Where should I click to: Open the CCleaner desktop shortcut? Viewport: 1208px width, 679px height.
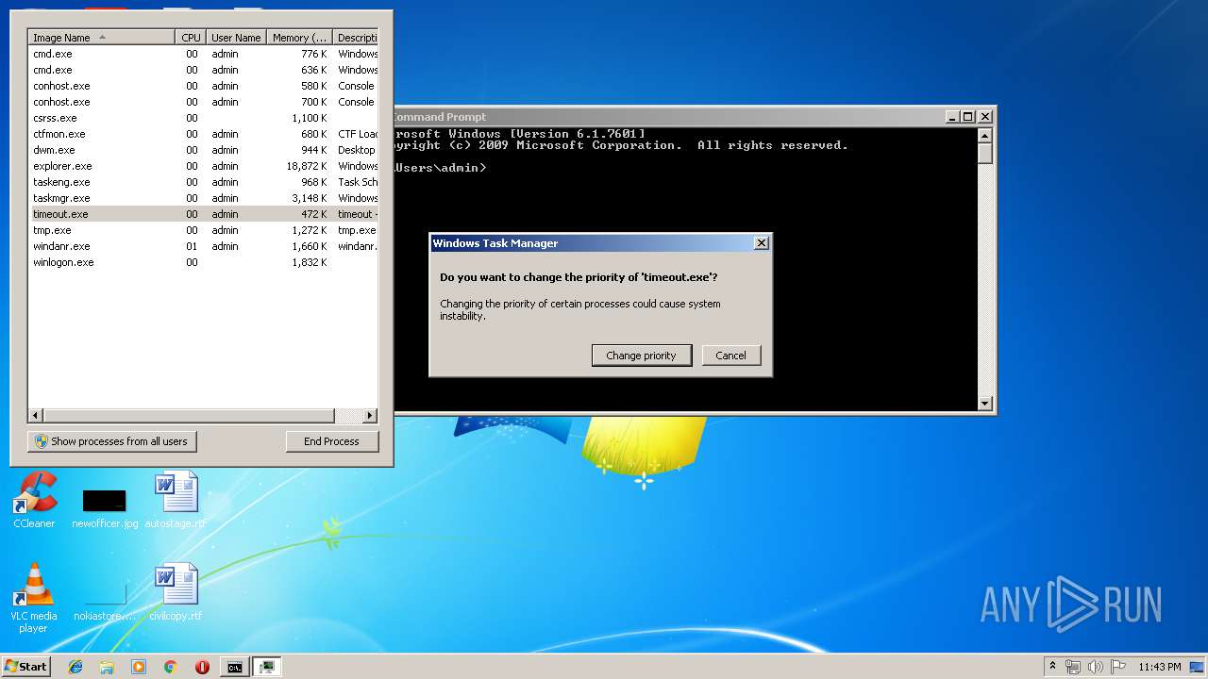point(34,501)
